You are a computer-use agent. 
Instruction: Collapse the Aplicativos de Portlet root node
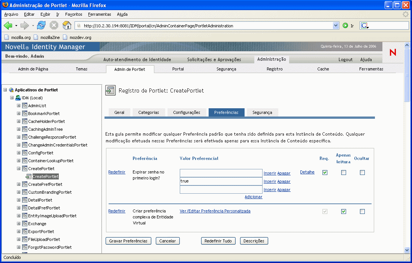point(5,90)
